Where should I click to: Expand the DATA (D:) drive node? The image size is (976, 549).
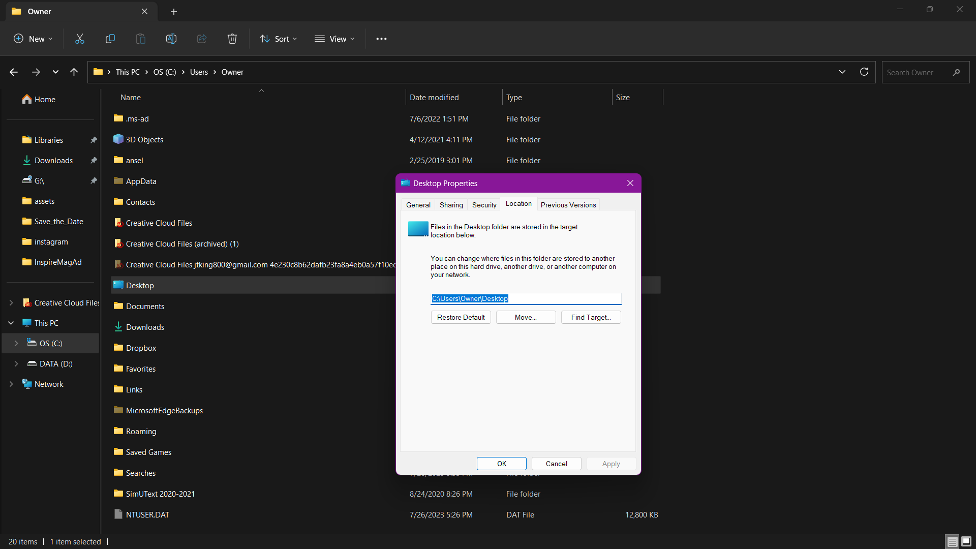tap(16, 364)
